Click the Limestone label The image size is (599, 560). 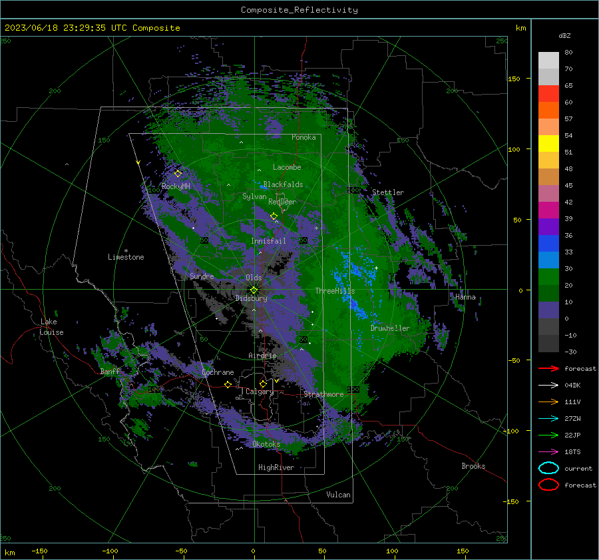click(x=126, y=257)
